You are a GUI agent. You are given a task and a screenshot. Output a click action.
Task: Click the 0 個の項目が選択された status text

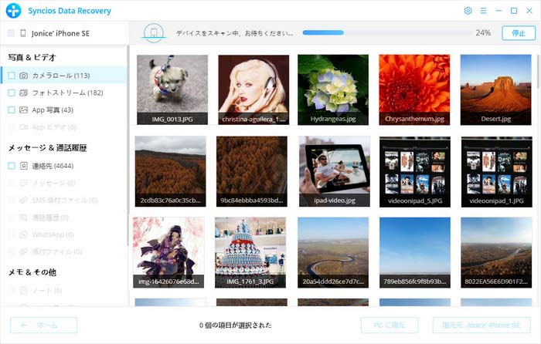235,325
